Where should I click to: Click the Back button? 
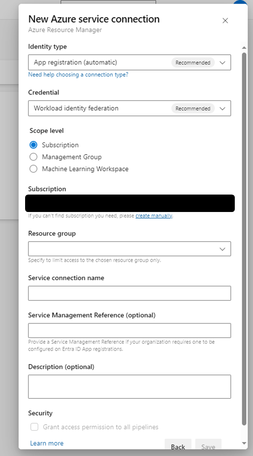click(178, 447)
